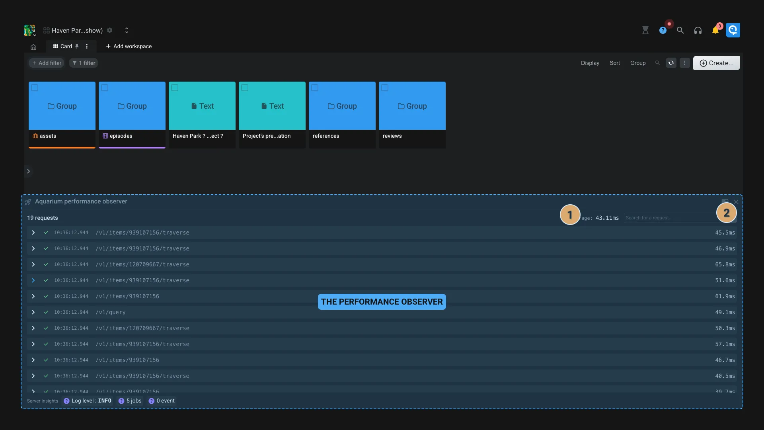This screenshot has height=430, width=764.
Task: Click the notification bell icon
Action: [715, 30]
